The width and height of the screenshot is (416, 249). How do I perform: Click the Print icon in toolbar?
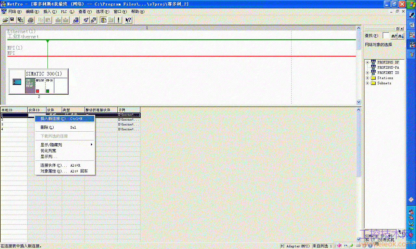[x=31, y=20]
